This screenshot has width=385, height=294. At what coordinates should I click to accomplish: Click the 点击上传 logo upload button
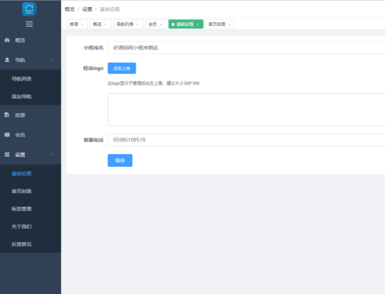[122, 68]
